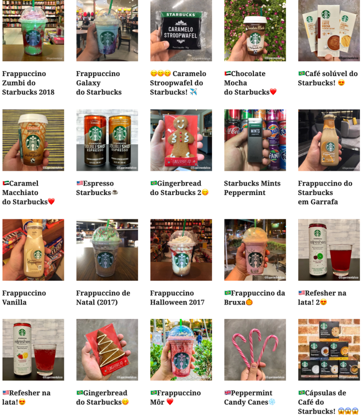The width and height of the screenshot is (363, 416).
Task: Click the gingerbread tree cookie photo
Action: (x=107, y=350)
